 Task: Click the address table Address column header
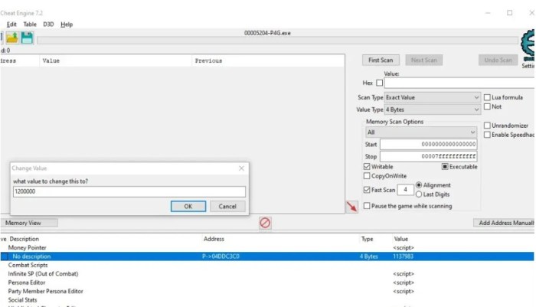click(x=214, y=239)
